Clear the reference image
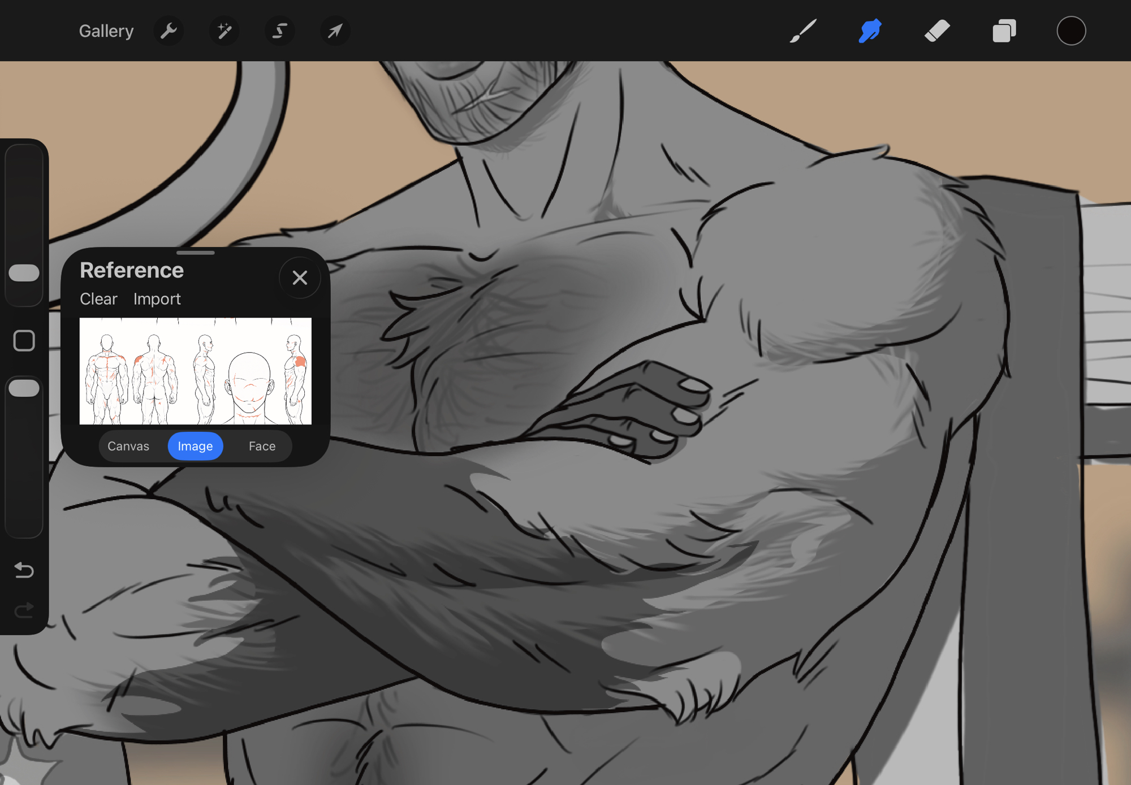This screenshot has width=1131, height=785. [x=98, y=299]
